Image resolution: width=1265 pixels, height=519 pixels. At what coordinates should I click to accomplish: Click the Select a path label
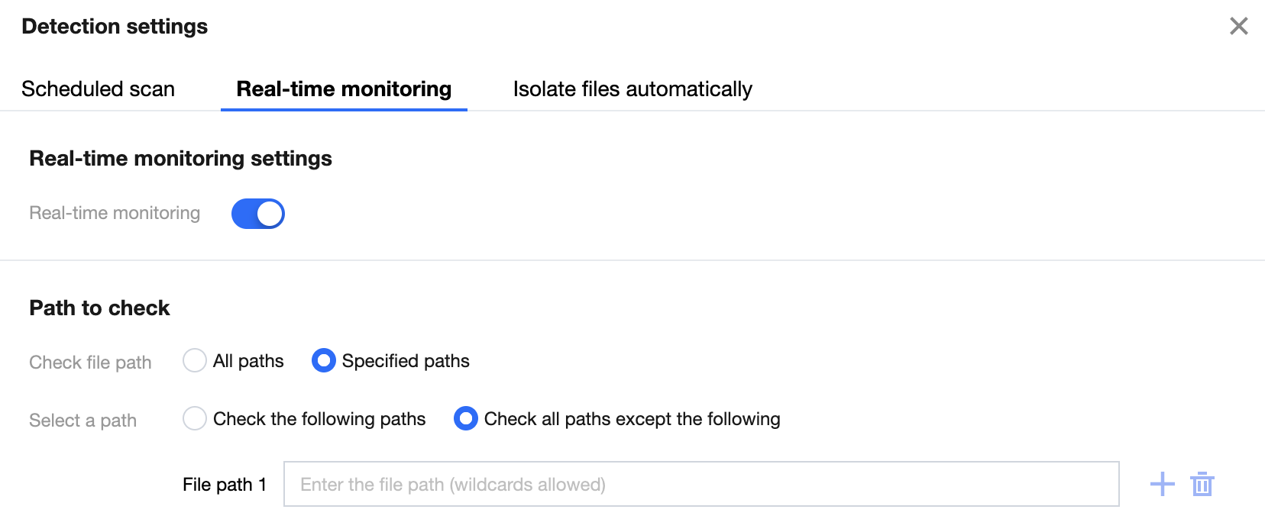pyautogui.click(x=82, y=421)
